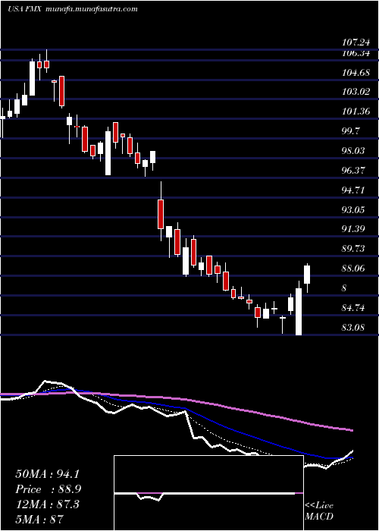Select the 101.36 price axis label

click(355, 111)
